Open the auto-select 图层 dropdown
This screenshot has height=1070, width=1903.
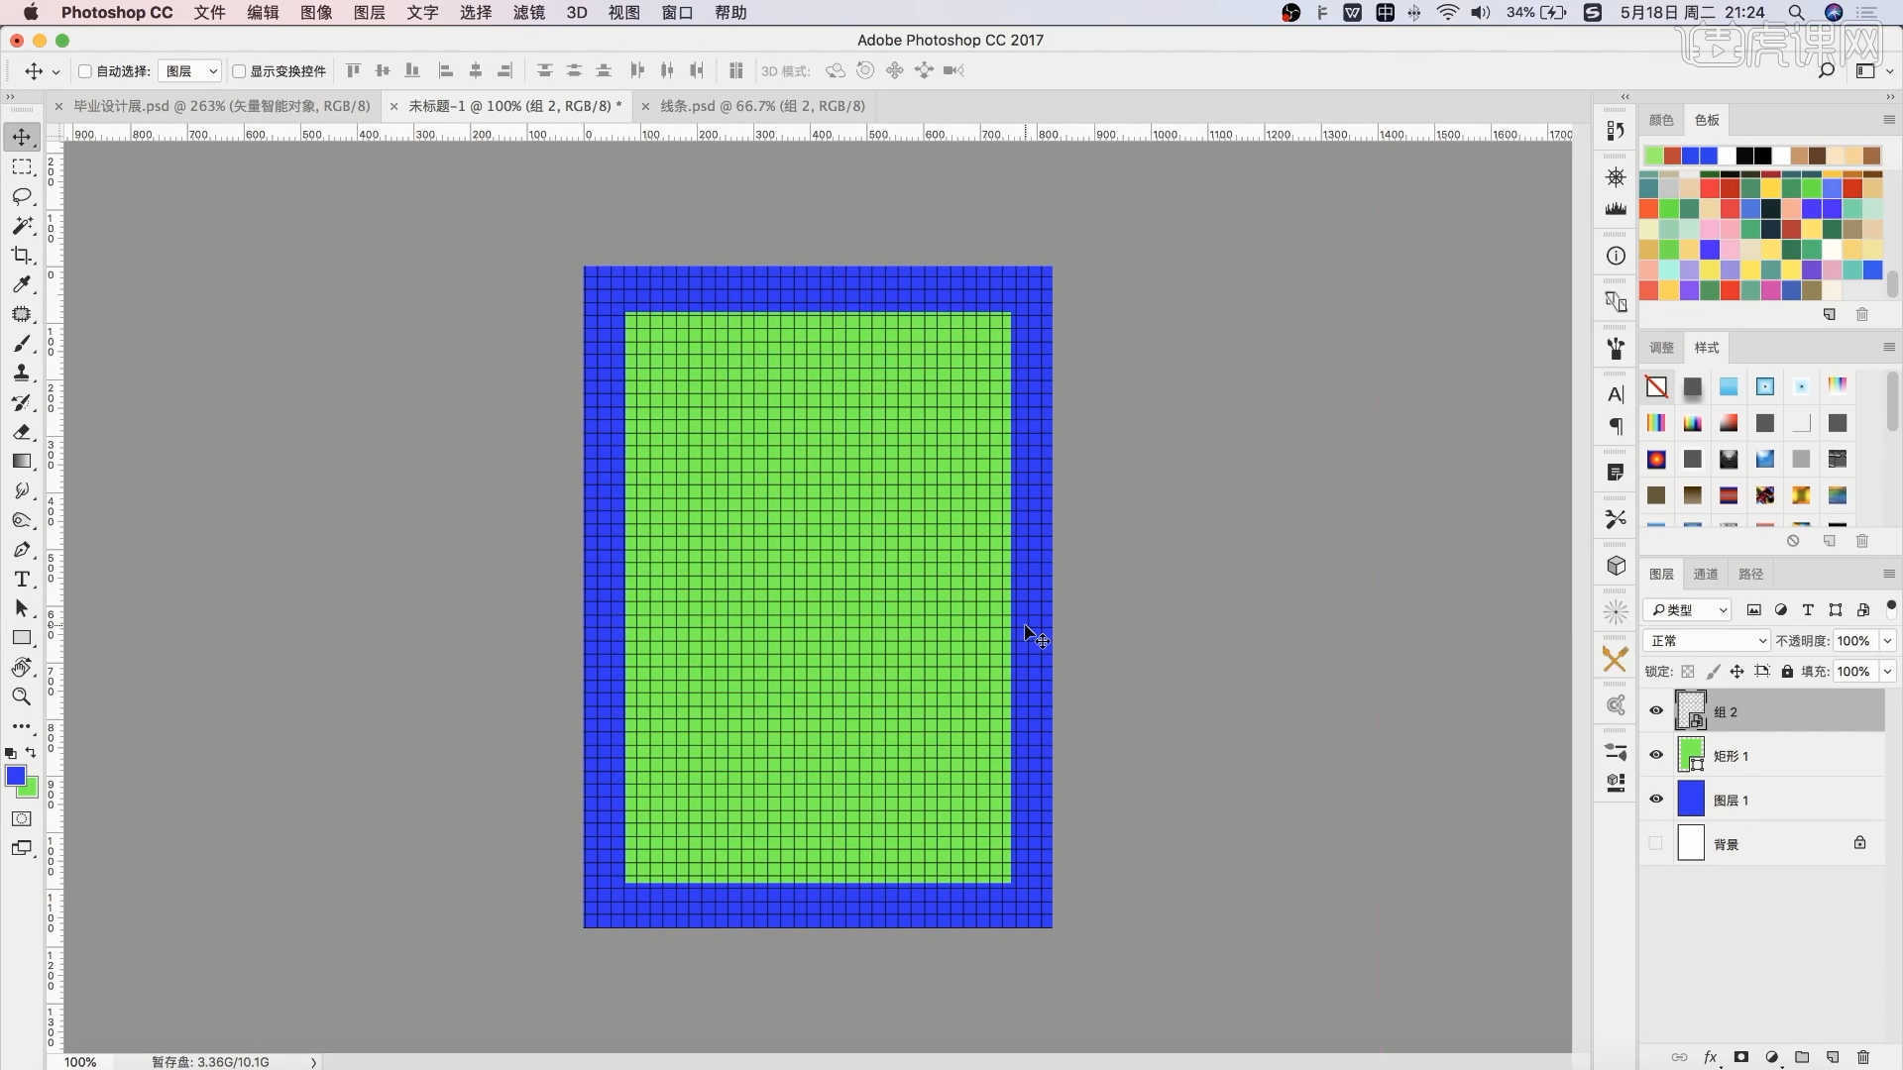click(x=190, y=71)
